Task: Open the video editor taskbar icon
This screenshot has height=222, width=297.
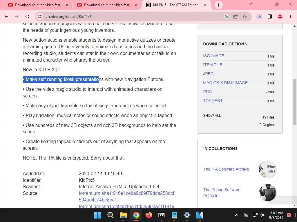Action: click(200, 215)
